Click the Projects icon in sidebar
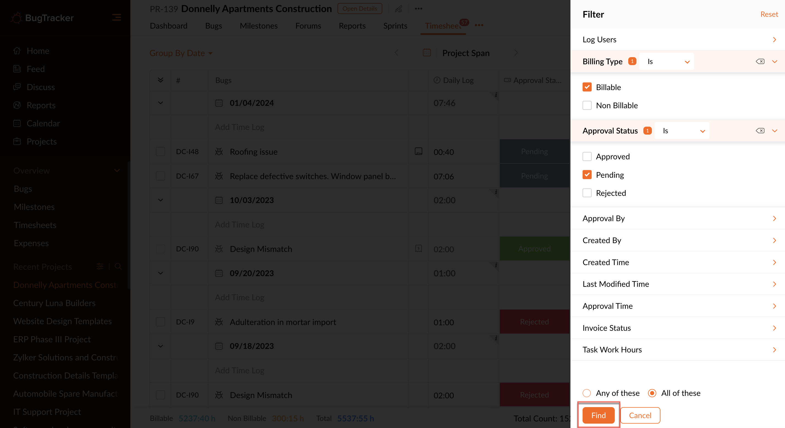Viewport: 785px width, 428px height. click(x=17, y=141)
